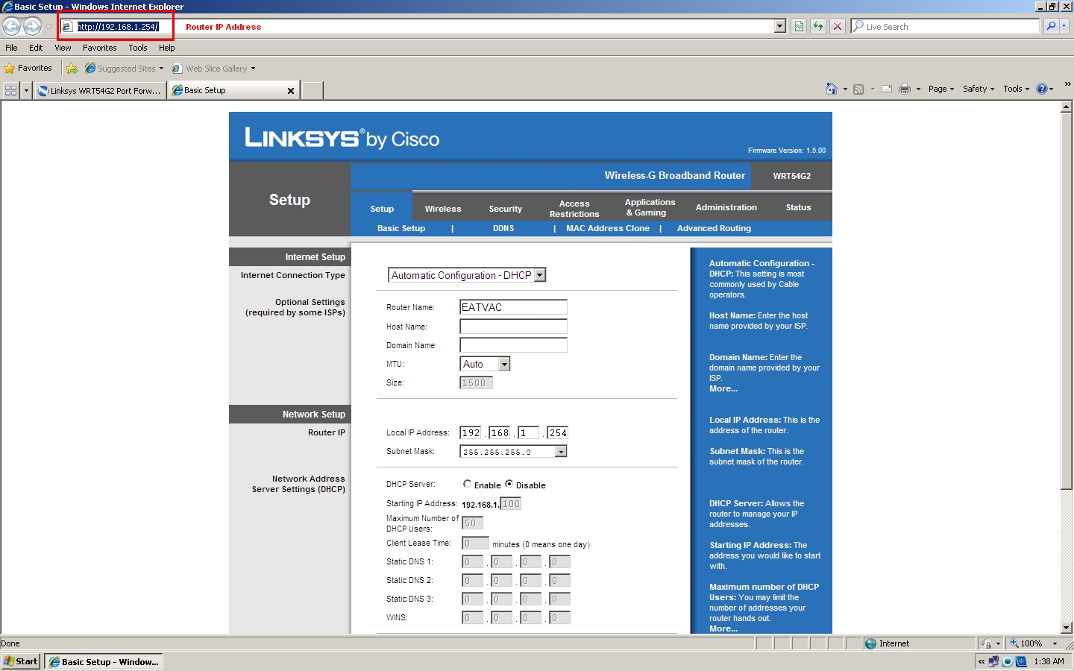
Task: Open the Zoom level dropdown arrow
Action: [1055, 643]
